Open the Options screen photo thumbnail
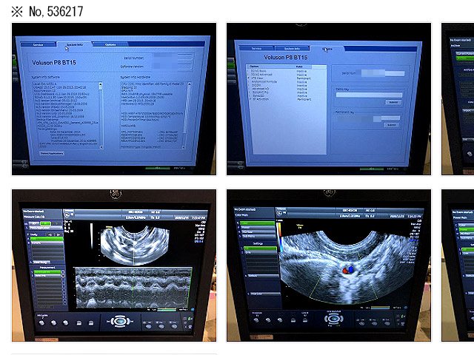Screen dimensions: 474x355 [x=329, y=99]
